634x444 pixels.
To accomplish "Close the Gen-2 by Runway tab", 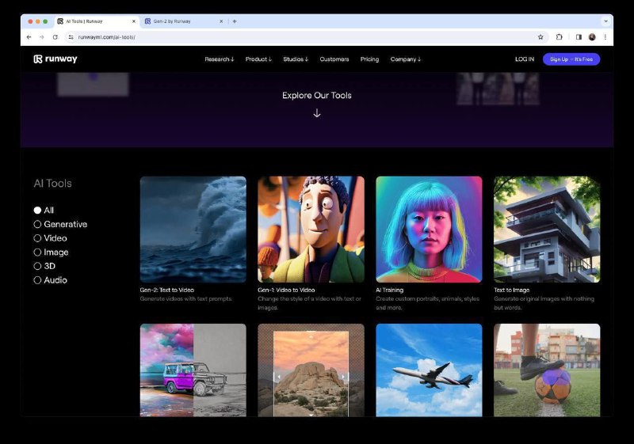I will tap(221, 21).
